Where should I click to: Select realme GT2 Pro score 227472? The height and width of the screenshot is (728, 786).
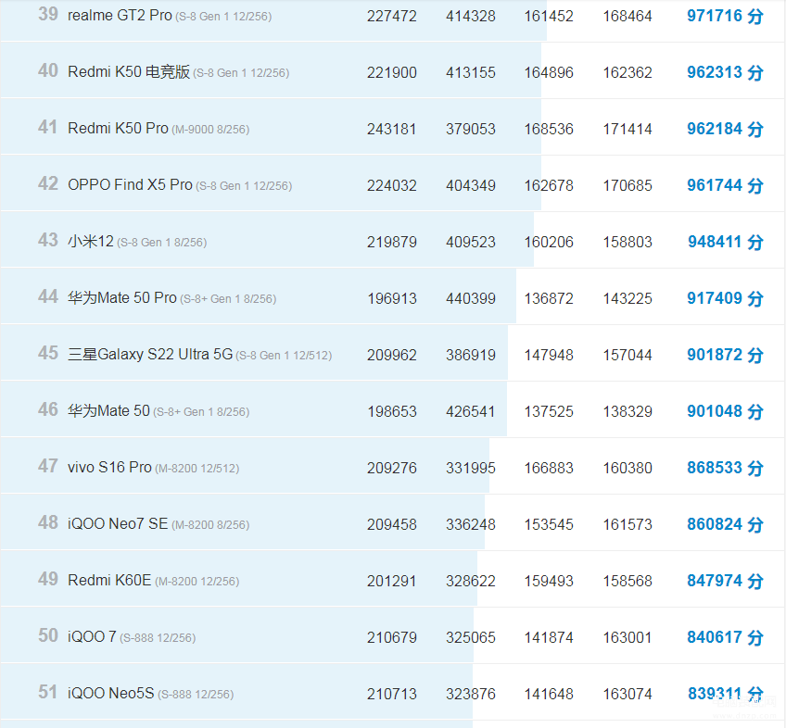(x=391, y=16)
